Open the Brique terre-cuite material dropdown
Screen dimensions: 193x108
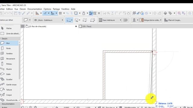[150, 20]
